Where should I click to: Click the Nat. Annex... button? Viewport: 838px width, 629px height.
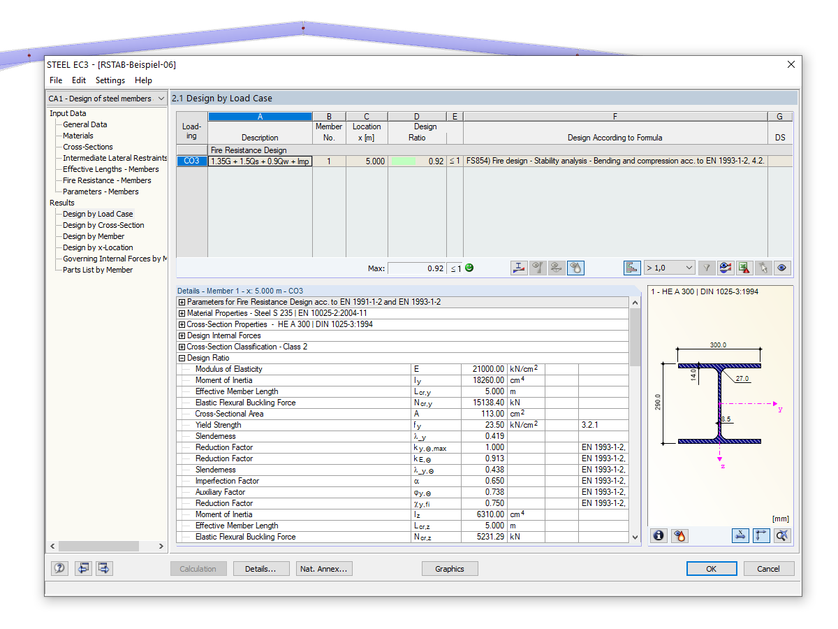(x=324, y=569)
